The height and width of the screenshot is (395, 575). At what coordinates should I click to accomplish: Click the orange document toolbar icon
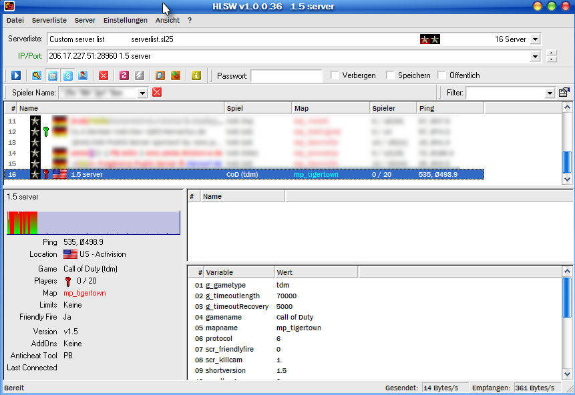click(160, 75)
